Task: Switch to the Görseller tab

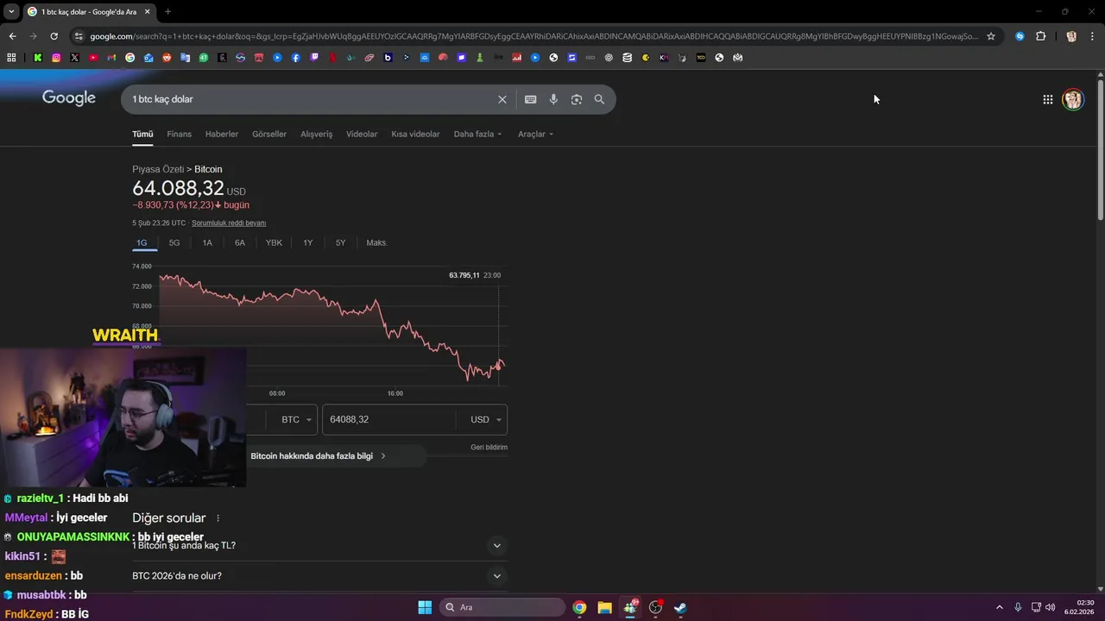Action: click(269, 134)
